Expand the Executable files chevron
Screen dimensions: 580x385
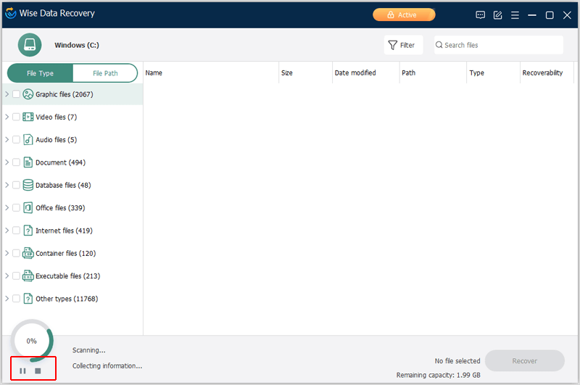tap(7, 276)
